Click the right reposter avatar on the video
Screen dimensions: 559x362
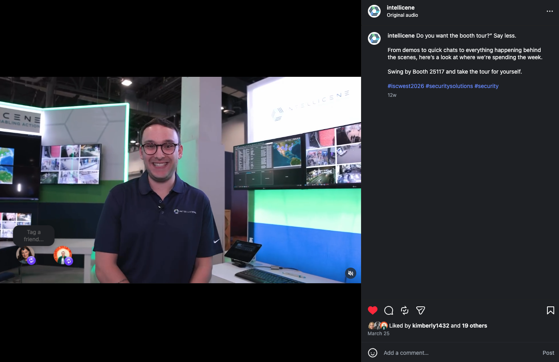[x=63, y=256]
